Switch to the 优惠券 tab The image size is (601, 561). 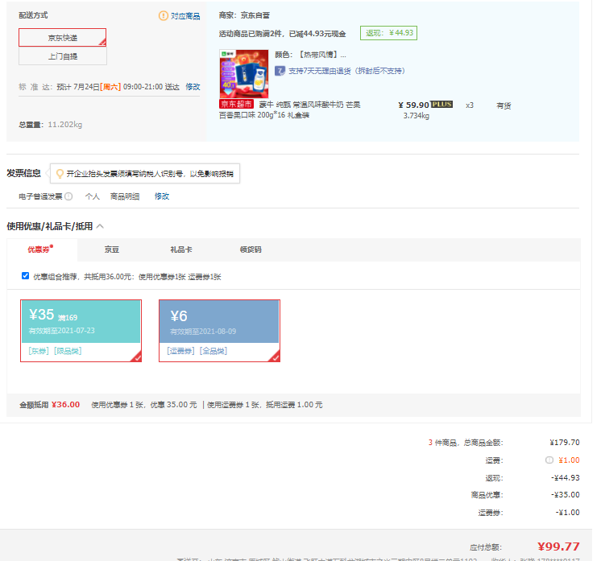coord(39,250)
